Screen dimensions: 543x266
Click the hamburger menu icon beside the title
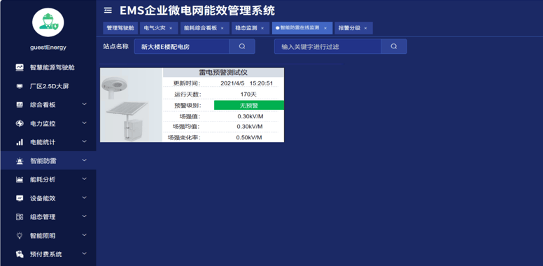[x=108, y=10]
